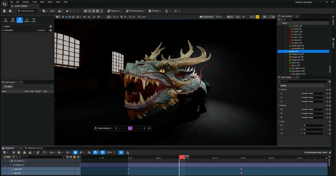
Task: Collapse the top CR_Dragon_v1 actor track
Action: click(x=9, y=161)
